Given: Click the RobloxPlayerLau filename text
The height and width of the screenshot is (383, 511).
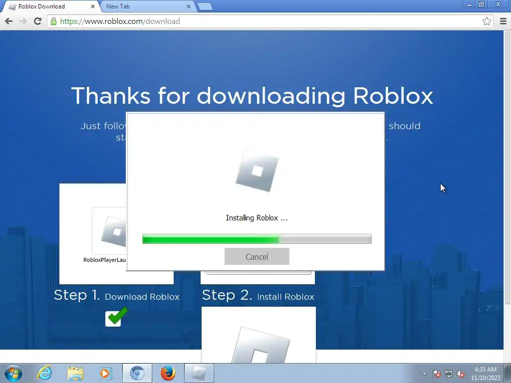Looking at the screenshot, I should (105, 260).
